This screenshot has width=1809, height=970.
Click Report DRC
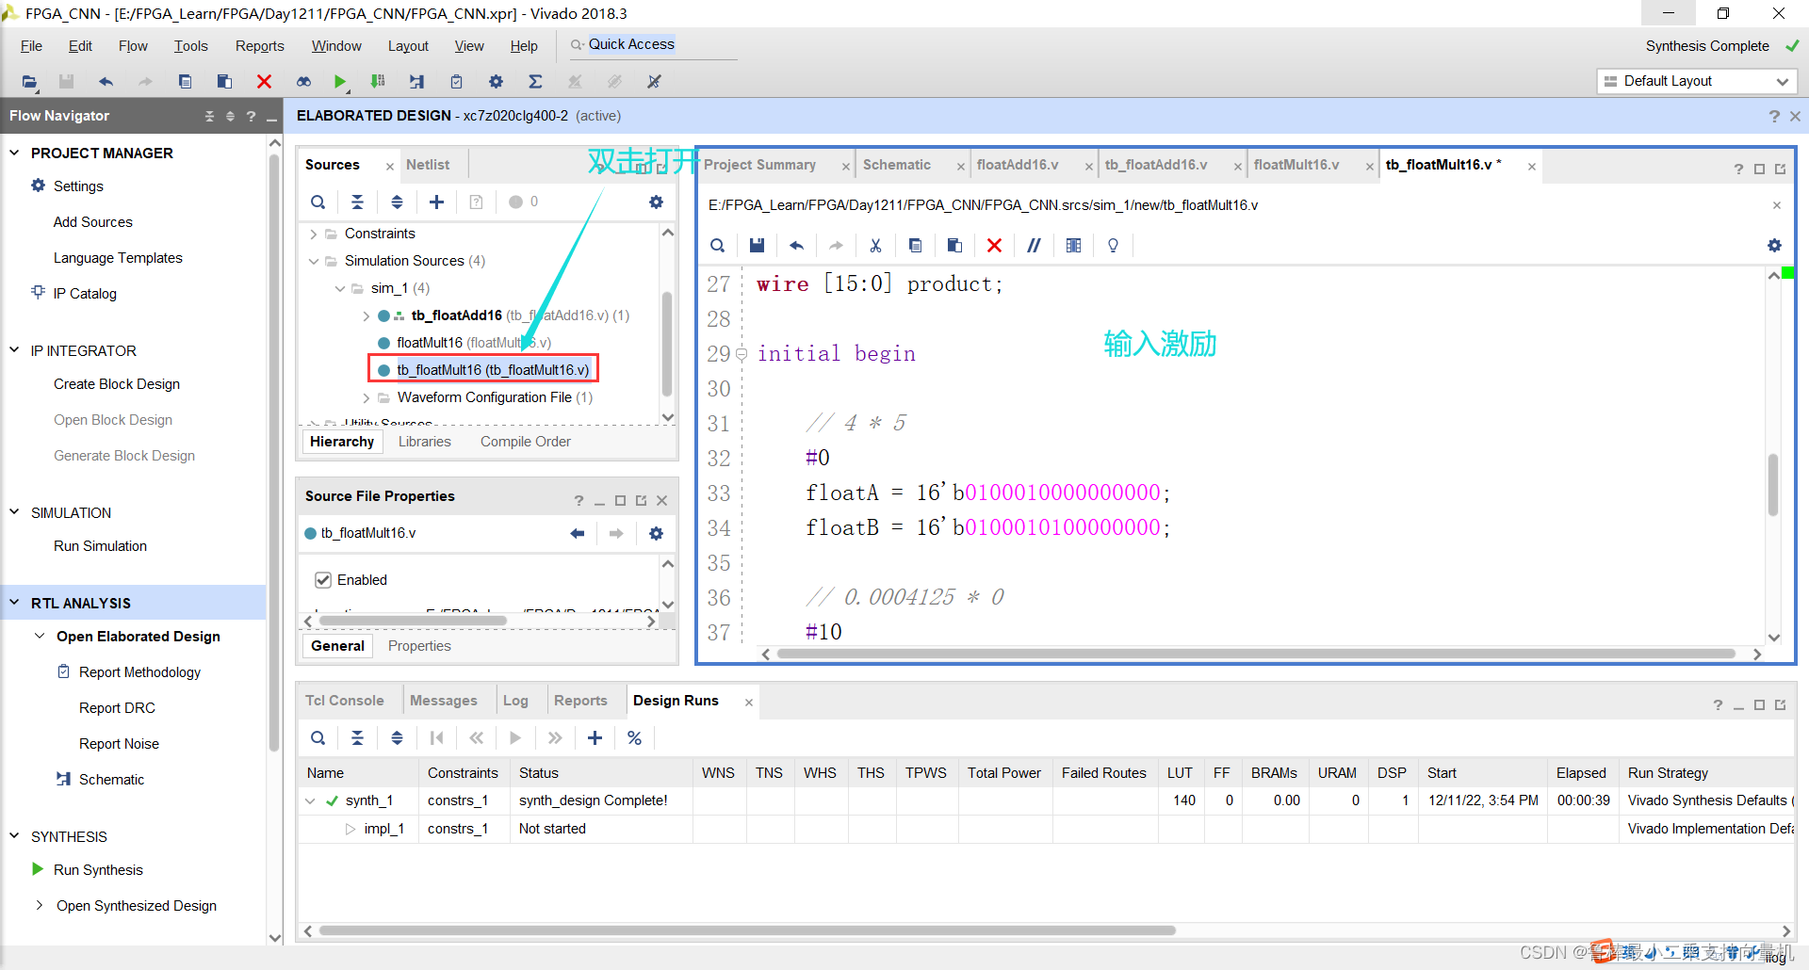[117, 708]
